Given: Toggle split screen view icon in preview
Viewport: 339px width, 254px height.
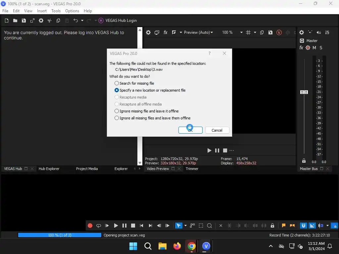Looking at the screenshot, I should [174, 32].
